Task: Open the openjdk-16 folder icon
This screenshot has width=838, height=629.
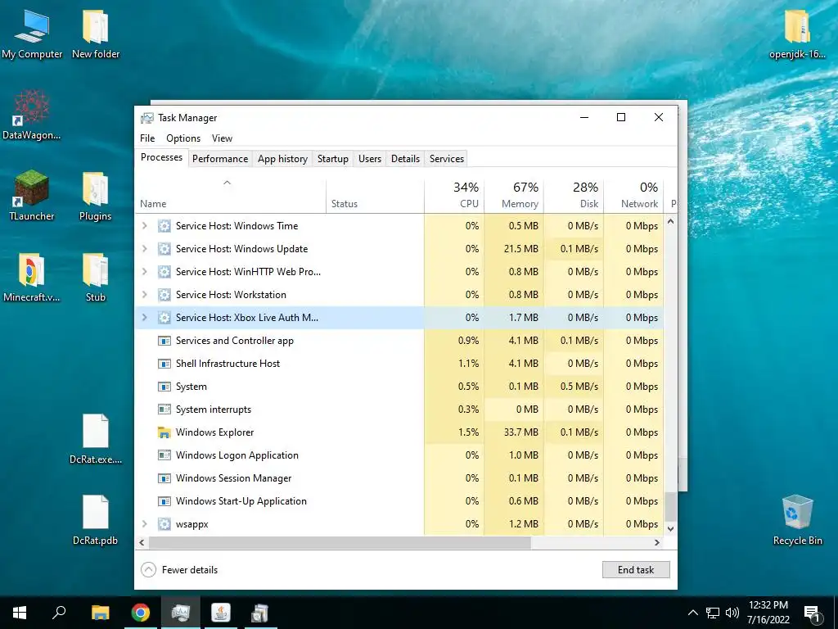Action: [797, 34]
